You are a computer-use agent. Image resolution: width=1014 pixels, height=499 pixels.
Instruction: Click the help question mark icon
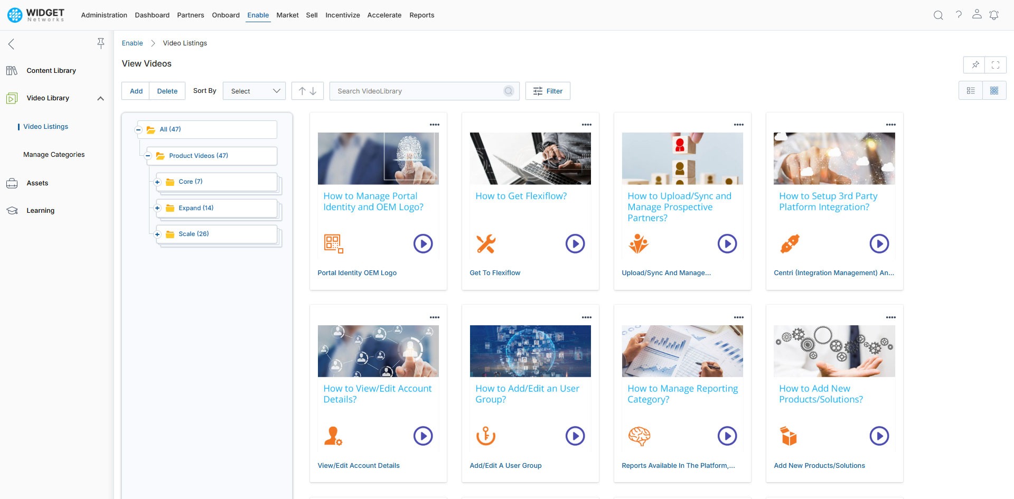(x=959, y=15)
